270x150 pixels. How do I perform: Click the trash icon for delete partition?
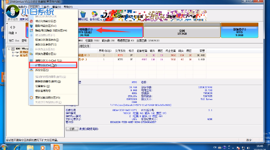coord(31,26)
